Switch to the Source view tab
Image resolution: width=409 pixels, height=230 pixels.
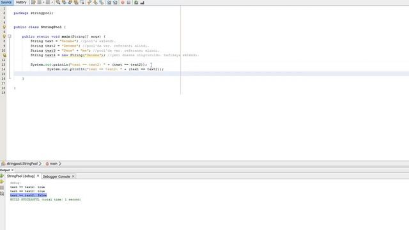pos(6,2)
